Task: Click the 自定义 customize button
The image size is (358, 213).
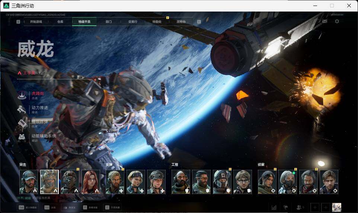Action: tap(70, 207)
